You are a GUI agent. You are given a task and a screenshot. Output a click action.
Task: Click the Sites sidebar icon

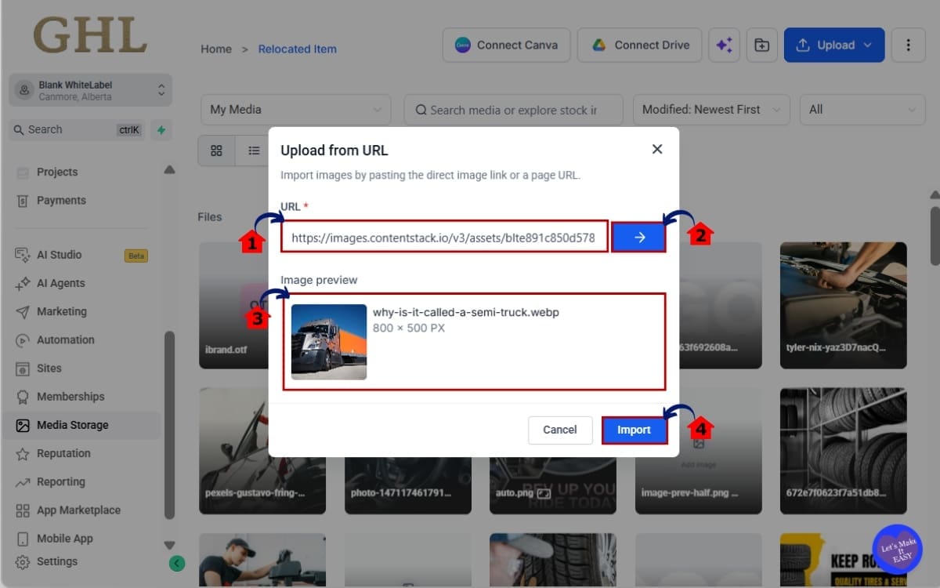tap(23, 368)
